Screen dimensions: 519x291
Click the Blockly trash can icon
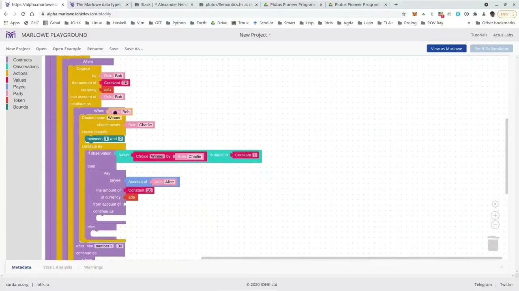493,244
